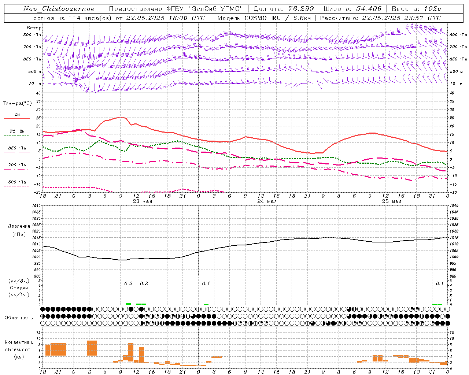Click the tallest orange convective bar near hour 3
469x375 pixels.
(92, 348)
